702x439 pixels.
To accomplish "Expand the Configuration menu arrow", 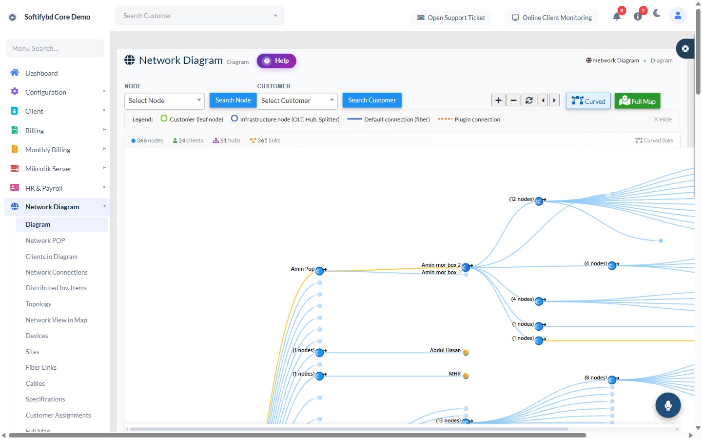I will (104, 91).
